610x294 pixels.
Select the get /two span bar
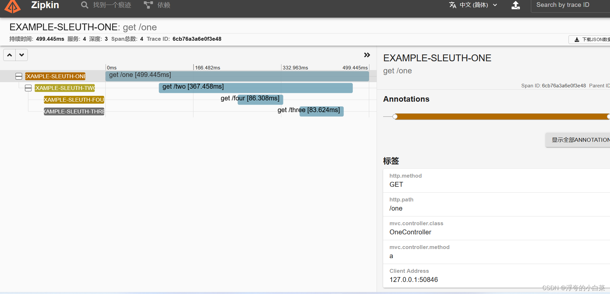coord(256,88)
